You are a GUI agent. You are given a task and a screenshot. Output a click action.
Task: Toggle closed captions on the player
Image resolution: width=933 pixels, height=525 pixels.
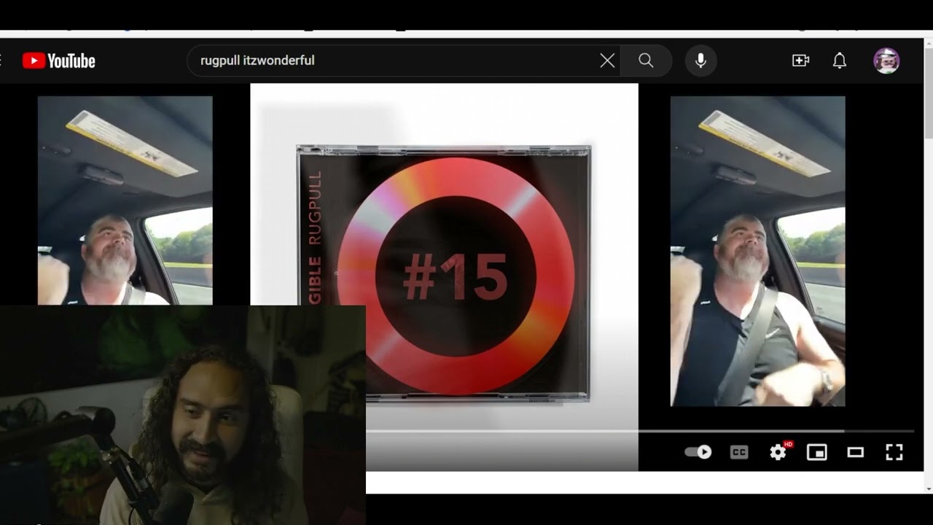point(739,452)
